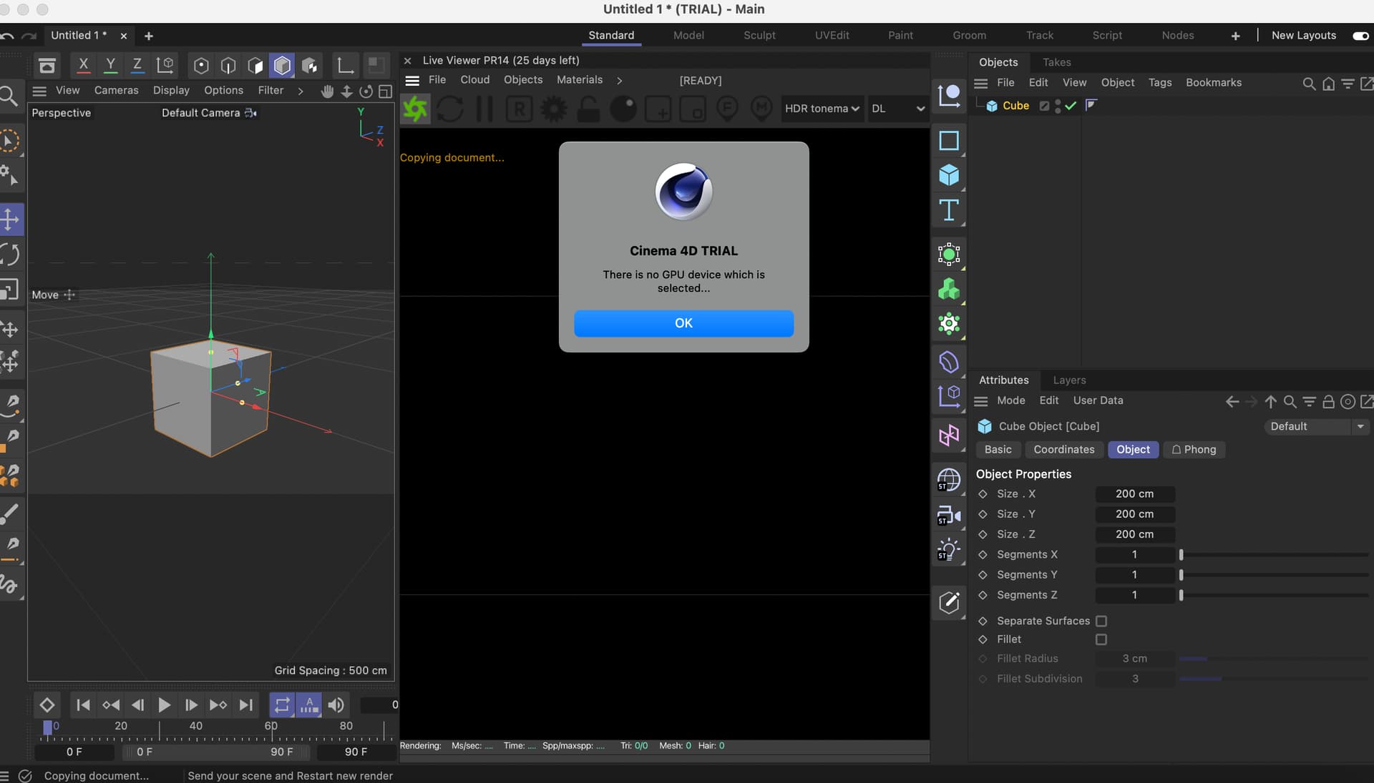Switch to the Sculpt layout tab
Viewport: 1374px width, 783px height.
point(759,36)
